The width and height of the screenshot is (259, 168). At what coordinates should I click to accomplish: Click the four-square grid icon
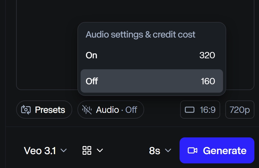click(x=87, y=150)
